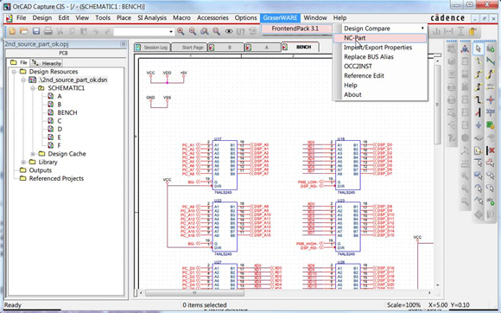Choose the Place No Connect X icon

[491, 150]
